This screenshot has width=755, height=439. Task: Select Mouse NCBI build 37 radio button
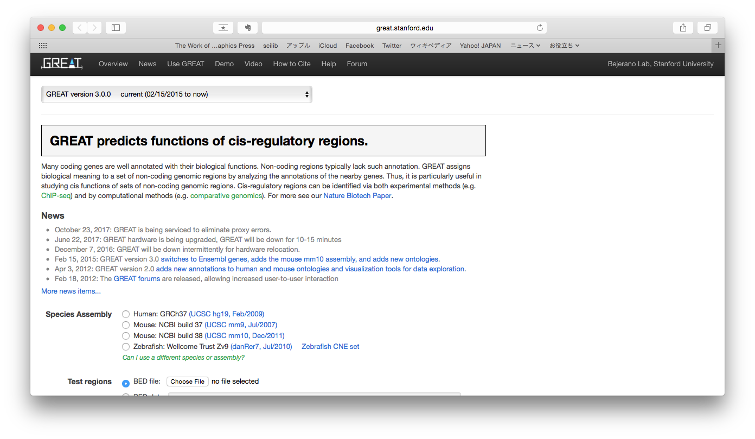126,325
